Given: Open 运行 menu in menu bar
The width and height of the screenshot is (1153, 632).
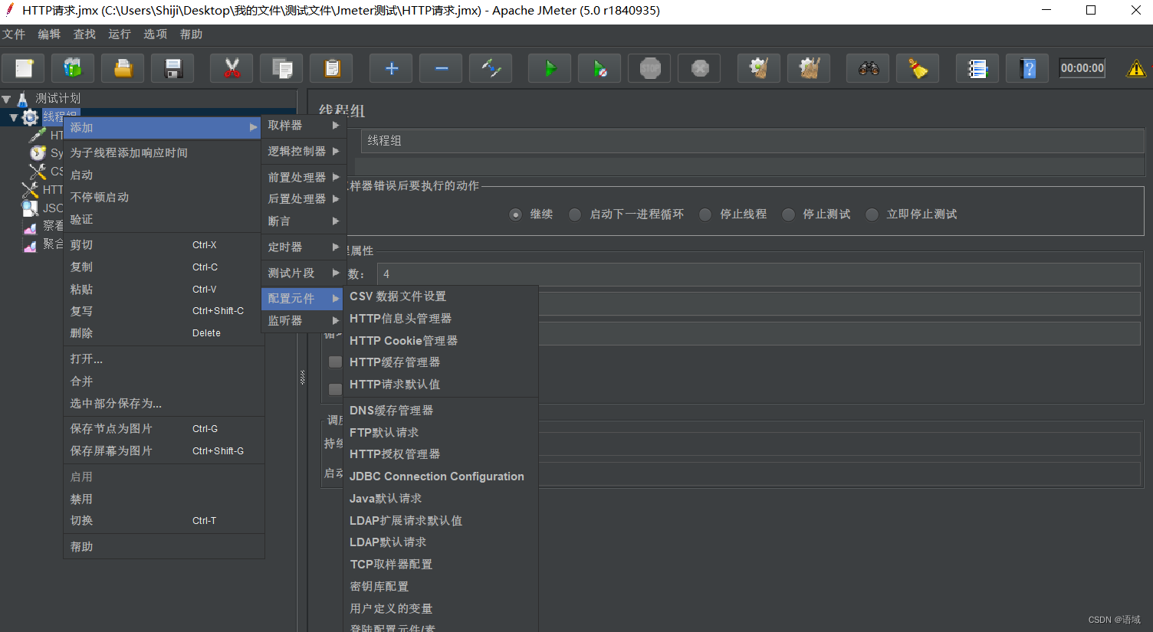Looking at the screenshot, I should [x=120, y=34].
